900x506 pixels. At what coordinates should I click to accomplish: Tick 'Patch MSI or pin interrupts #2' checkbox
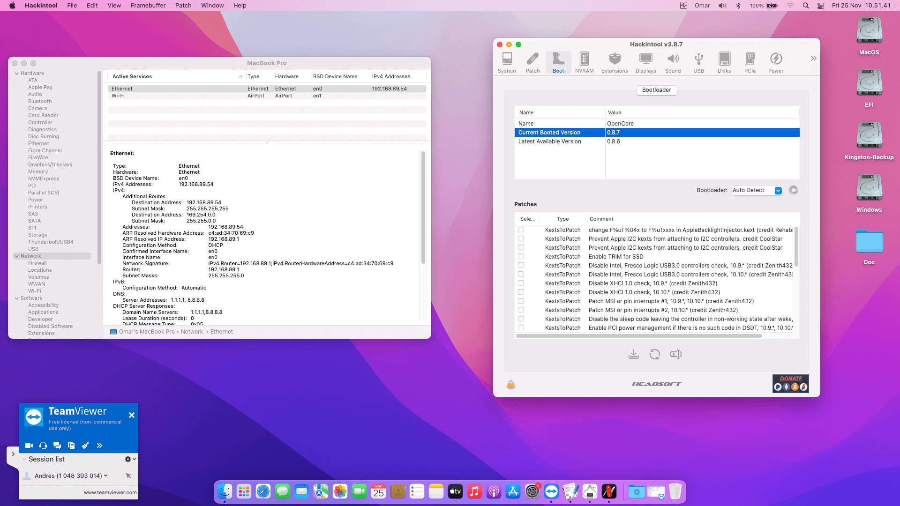point(521,310)
